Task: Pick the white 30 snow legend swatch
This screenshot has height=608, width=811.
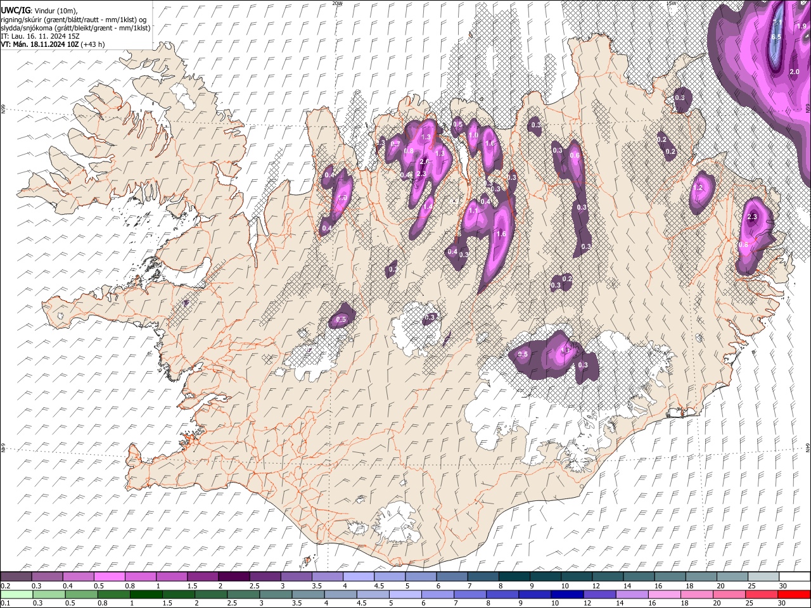Action: pos(795,577)
